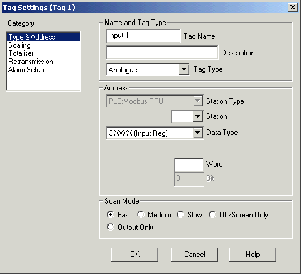
Task: Focus the Description text field
Action: pos(162,52)
